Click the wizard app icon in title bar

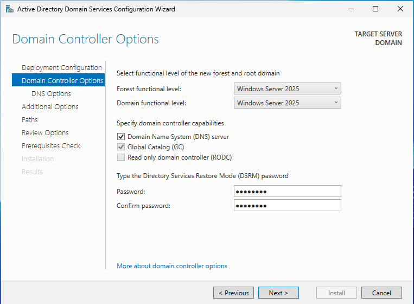coord(9,9)
